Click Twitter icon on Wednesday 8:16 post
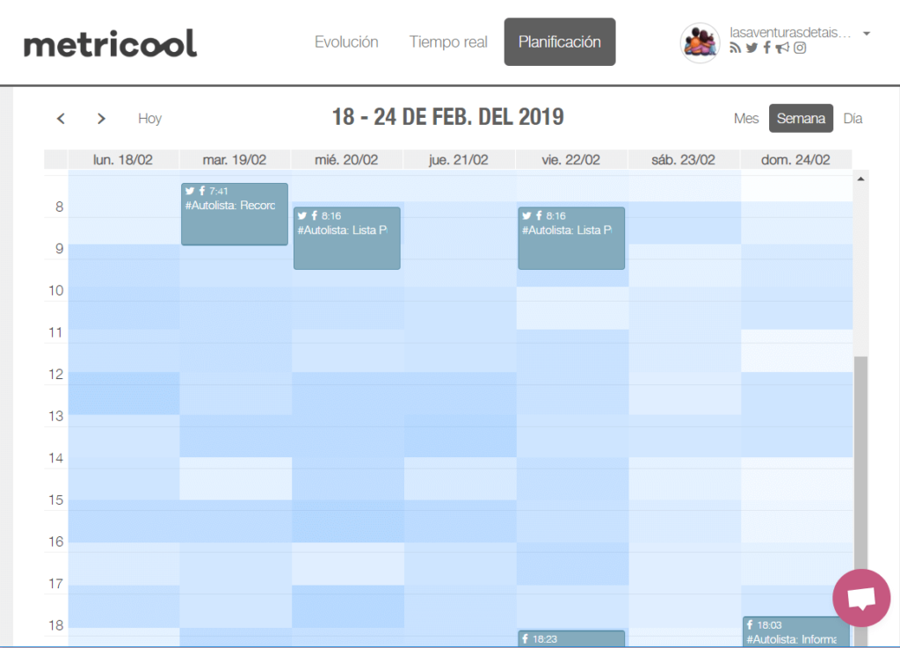Viewport: 900px width, 648px height. click(x=302, y=215)
